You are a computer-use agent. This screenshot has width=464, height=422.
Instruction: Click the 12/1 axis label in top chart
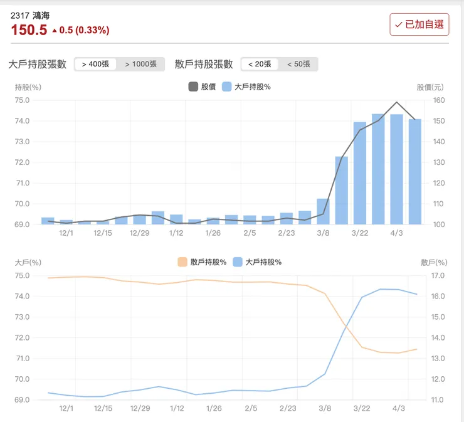coord(66,233)
